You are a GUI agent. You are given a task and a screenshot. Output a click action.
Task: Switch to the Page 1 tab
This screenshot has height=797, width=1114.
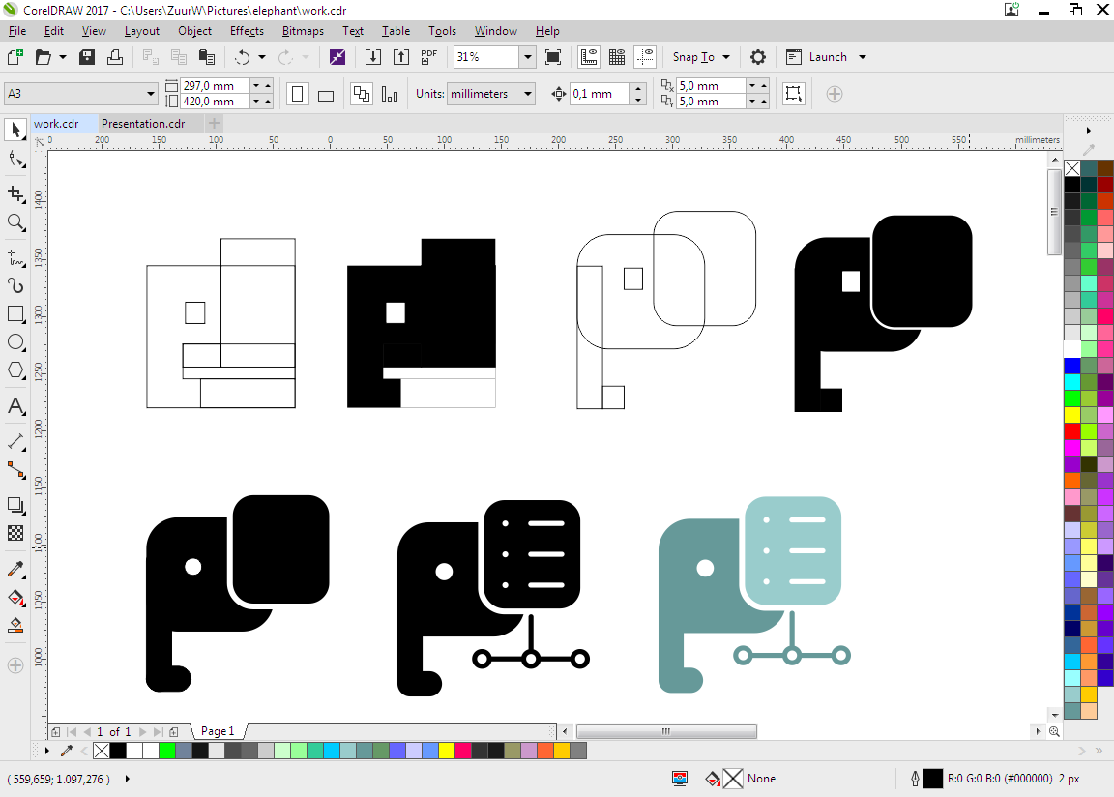click(x=218, y=731)
